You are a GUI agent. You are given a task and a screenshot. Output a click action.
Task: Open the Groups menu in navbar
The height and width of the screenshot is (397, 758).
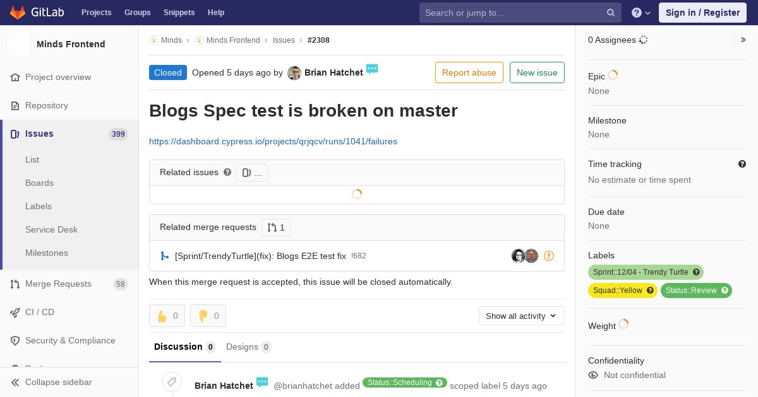(137, 13)
